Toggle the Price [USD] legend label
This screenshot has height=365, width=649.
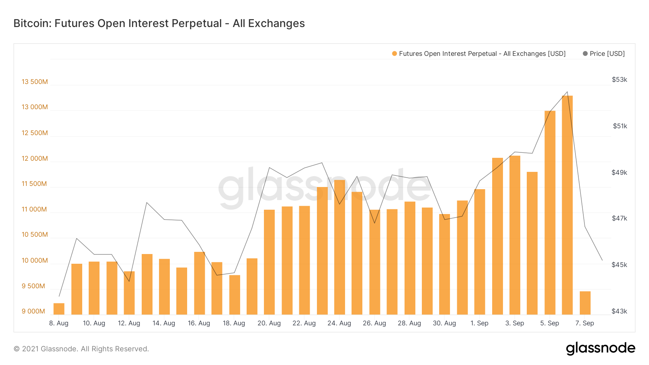607,54
